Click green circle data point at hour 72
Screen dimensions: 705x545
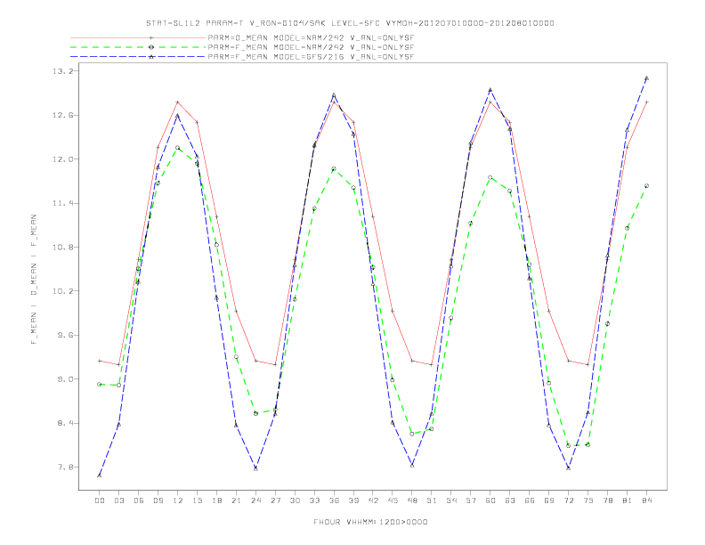[568, 445]
